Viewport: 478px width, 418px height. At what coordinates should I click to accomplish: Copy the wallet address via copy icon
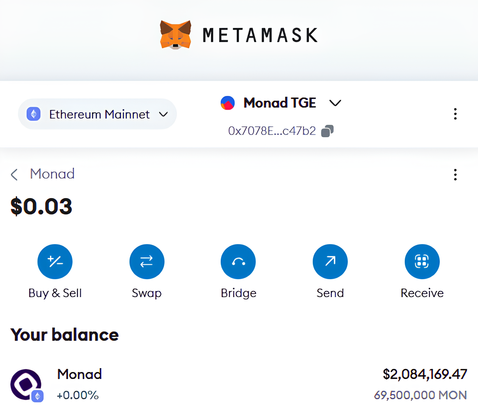[328, 131]
